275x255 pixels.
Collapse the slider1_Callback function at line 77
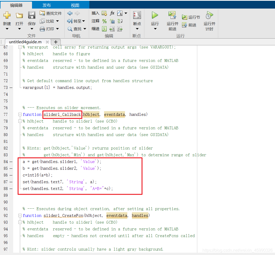click(x=20, y=115)
